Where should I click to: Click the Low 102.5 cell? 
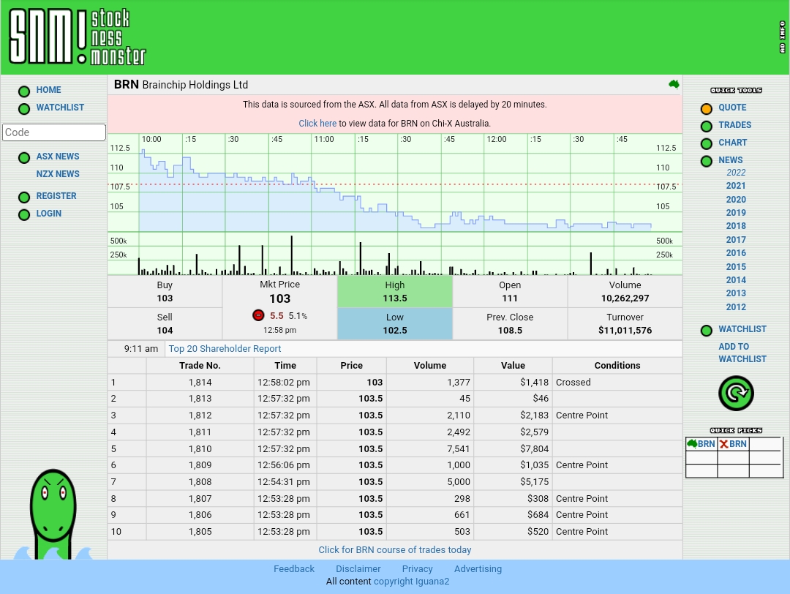395,324
